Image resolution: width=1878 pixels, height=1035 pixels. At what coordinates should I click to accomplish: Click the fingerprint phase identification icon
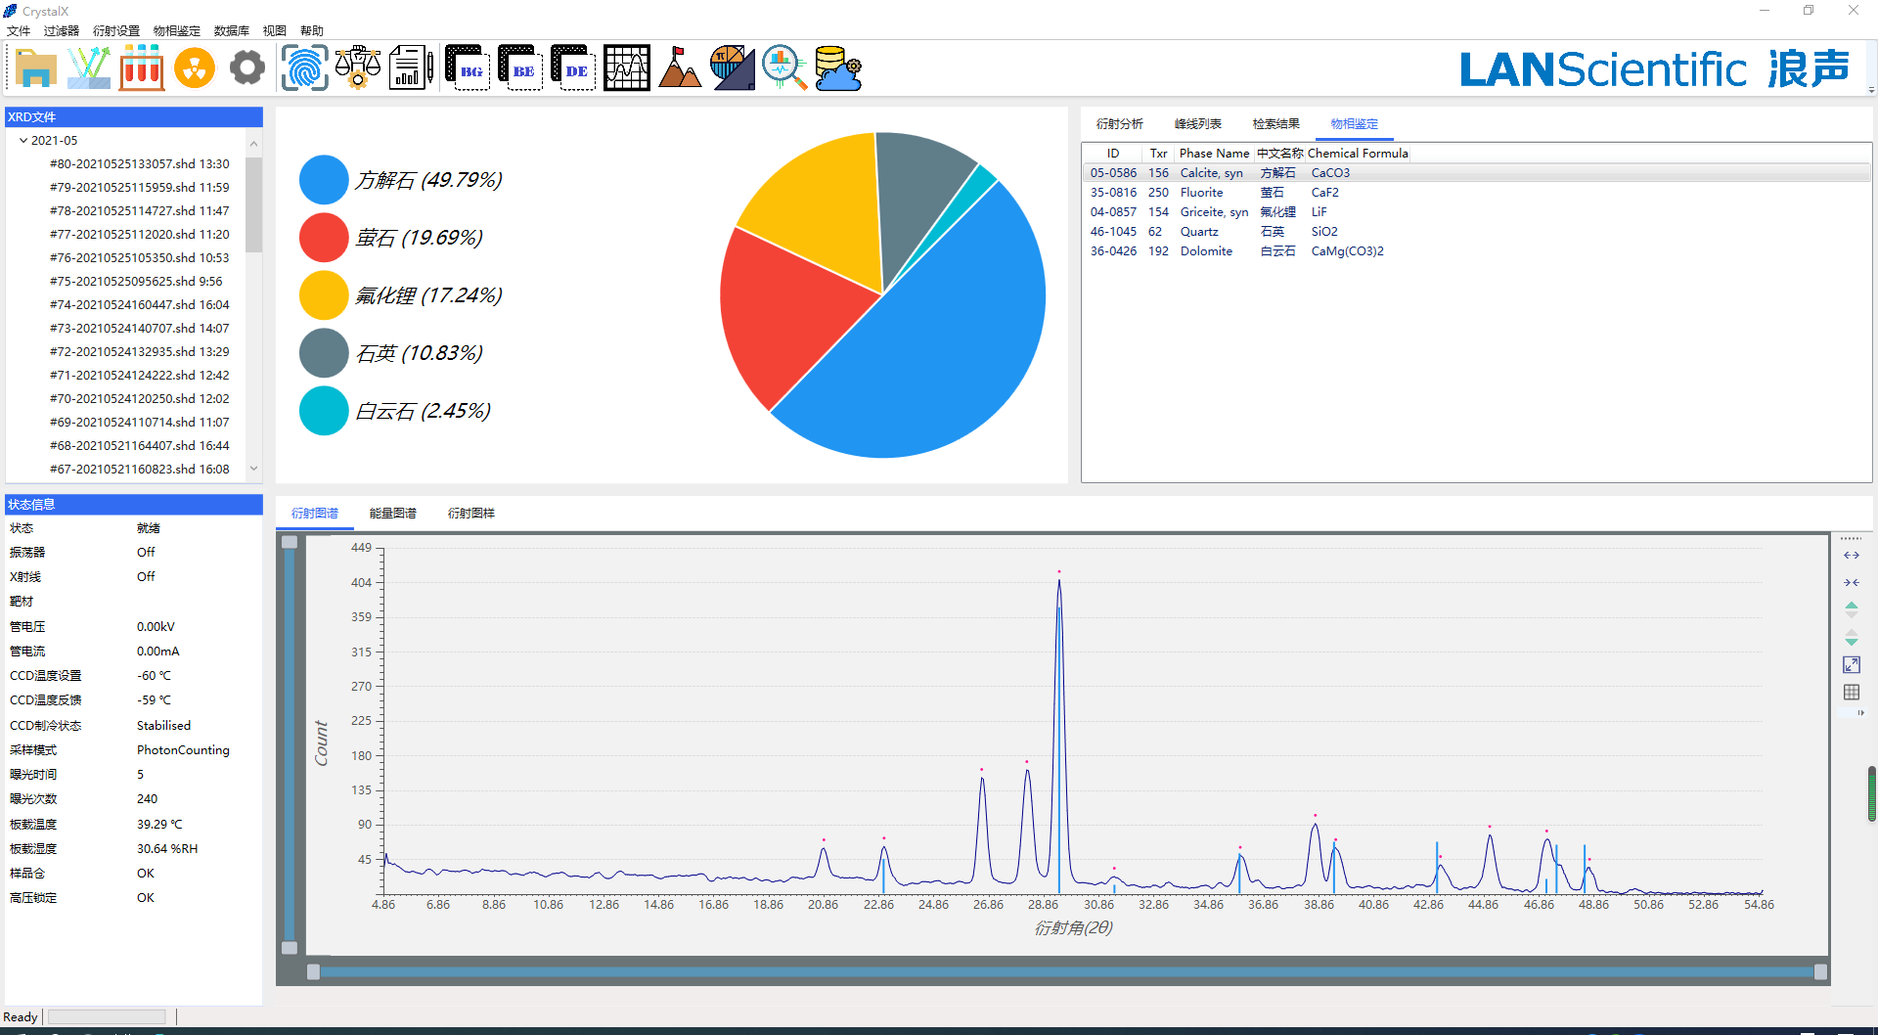[304, 68]
